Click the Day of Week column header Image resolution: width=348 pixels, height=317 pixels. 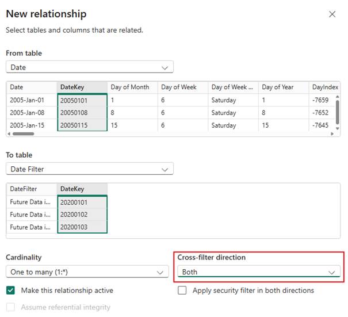tap(182, 87)
